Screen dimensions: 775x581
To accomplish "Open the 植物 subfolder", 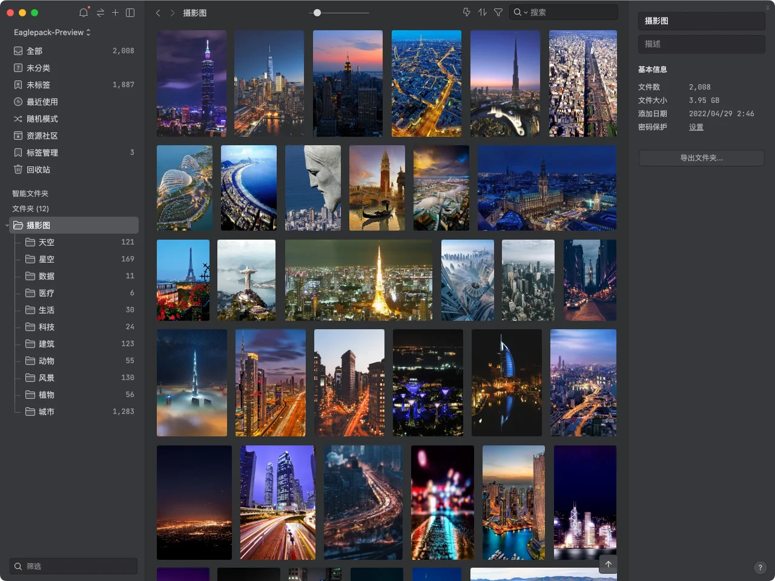I will point(80,395).
